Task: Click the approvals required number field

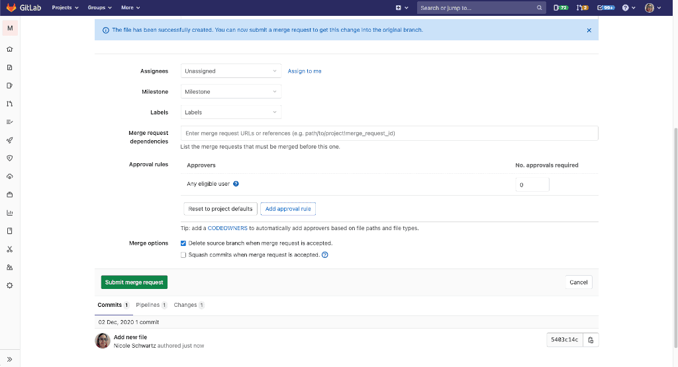Action: click(532, 184)
